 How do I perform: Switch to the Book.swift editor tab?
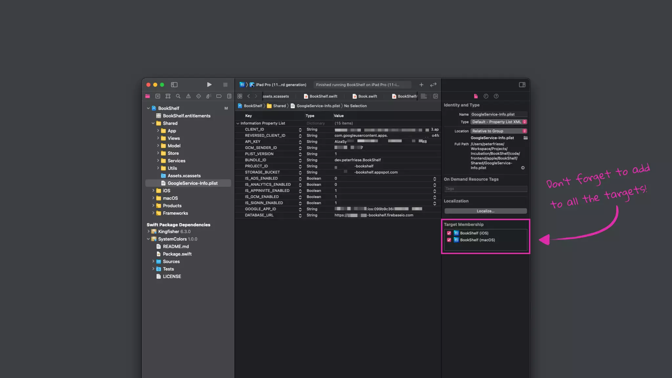pos(365,96)
